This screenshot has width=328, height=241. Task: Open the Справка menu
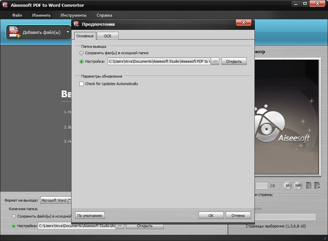[104, 15]
